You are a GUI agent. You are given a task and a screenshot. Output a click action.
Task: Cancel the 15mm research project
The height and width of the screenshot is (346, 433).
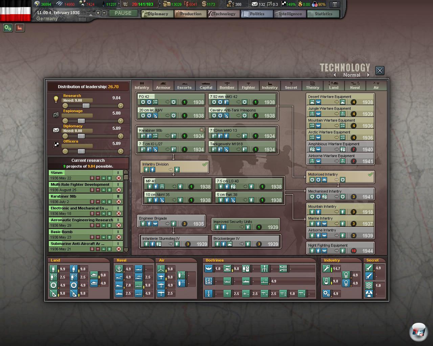119,178
